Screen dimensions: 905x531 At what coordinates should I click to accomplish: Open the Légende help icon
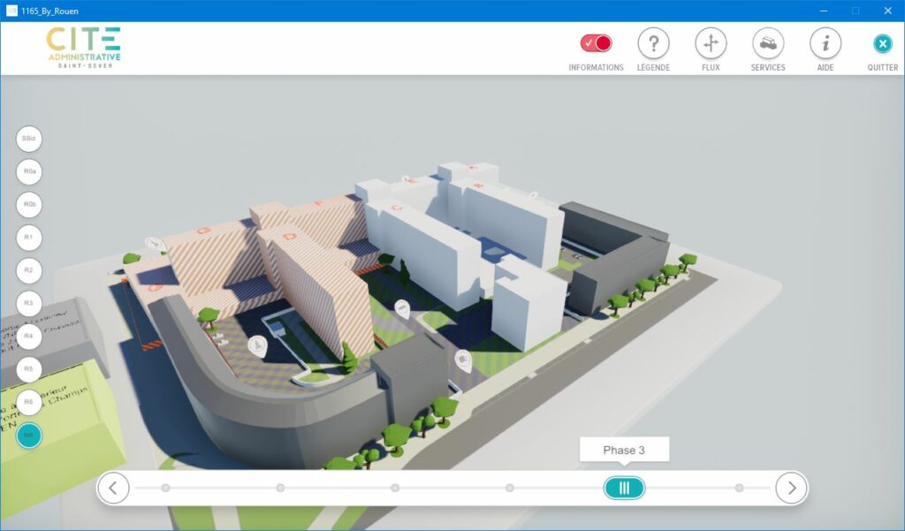(653, 43)
